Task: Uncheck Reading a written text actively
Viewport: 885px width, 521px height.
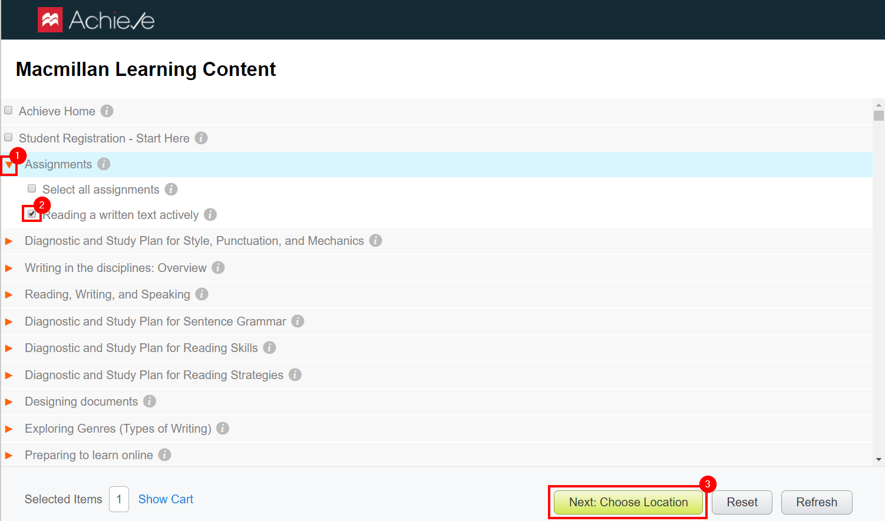Action: pyautogui.click(x=32, y=214)
